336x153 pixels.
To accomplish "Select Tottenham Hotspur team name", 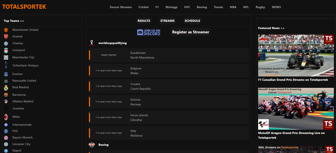I will (x=26, y=65).
